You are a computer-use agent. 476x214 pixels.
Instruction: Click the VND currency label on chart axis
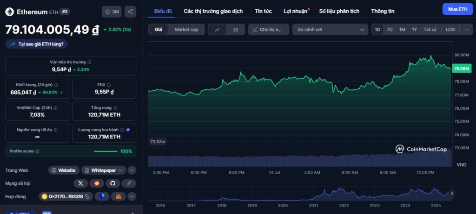click(x=462, y=164)
